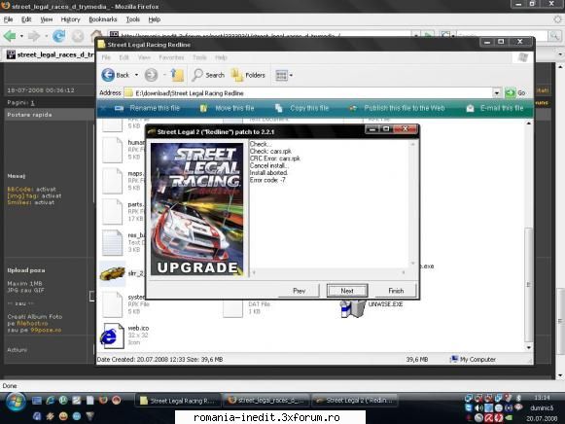Click Explorer Forward arrow icon
The width and height of the screenshot is (565, 424).
(152, 75)
